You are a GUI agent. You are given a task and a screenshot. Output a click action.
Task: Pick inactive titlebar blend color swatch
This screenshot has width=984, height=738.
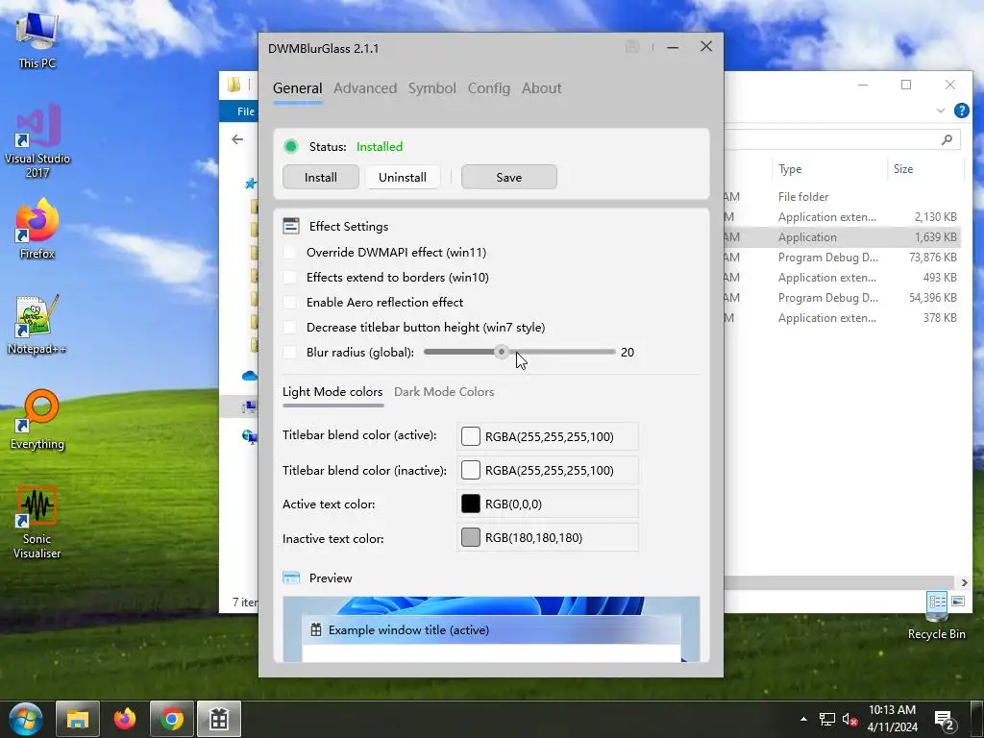471,470
